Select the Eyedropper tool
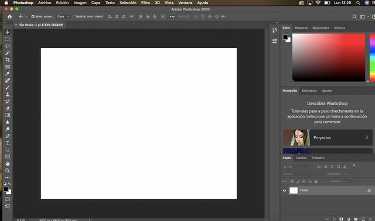The width and height of the screenshot is (375, 221). (8, 74)
